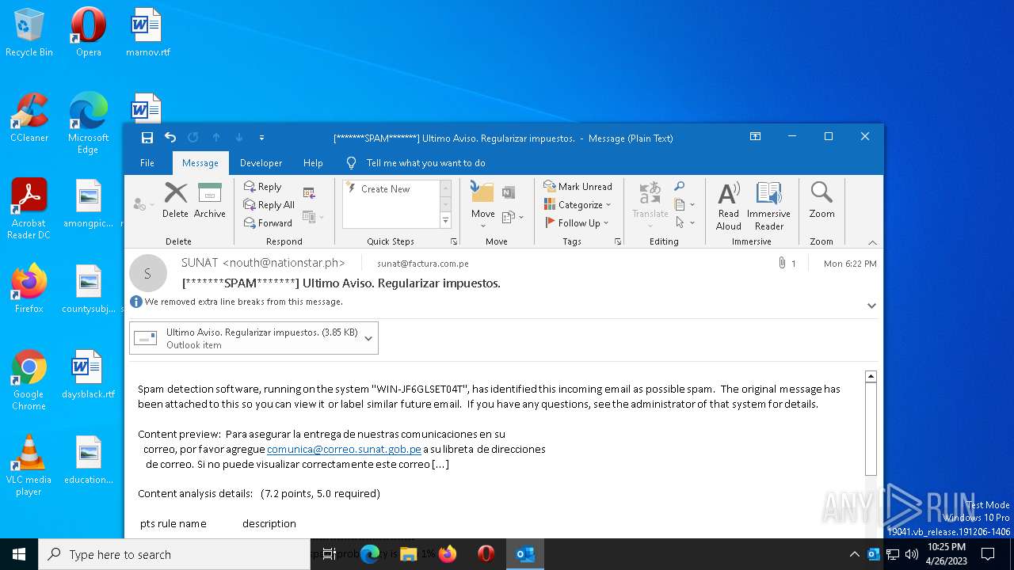
Task: Select the Google Chrome desktop icon
Action: click(29, 380)
